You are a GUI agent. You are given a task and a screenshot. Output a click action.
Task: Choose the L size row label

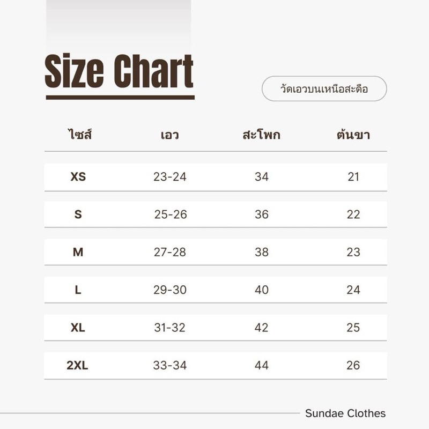click(78, 290)
